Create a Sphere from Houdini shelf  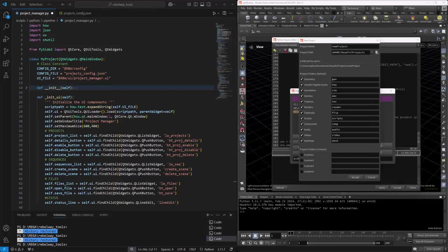[x=257, y=19]
